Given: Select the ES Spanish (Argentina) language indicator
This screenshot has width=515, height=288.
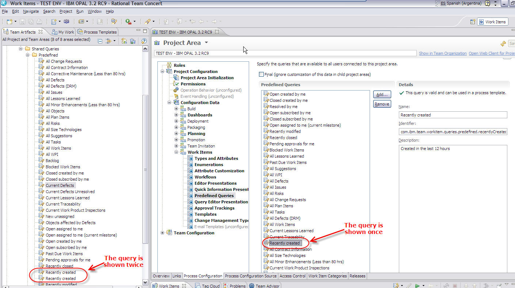Looking at the screenshot, I should click(x=462, y=3).
